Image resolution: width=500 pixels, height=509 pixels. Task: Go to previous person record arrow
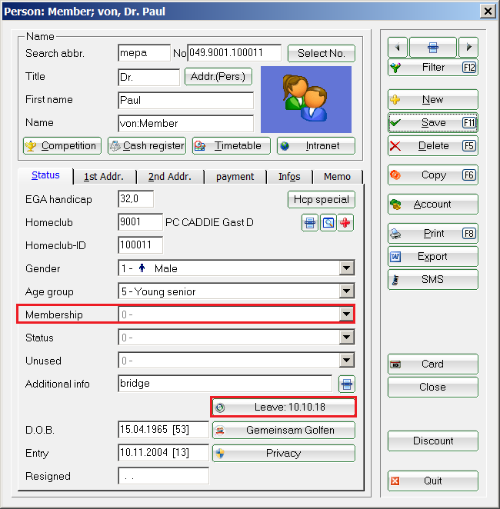coord(398,48)
